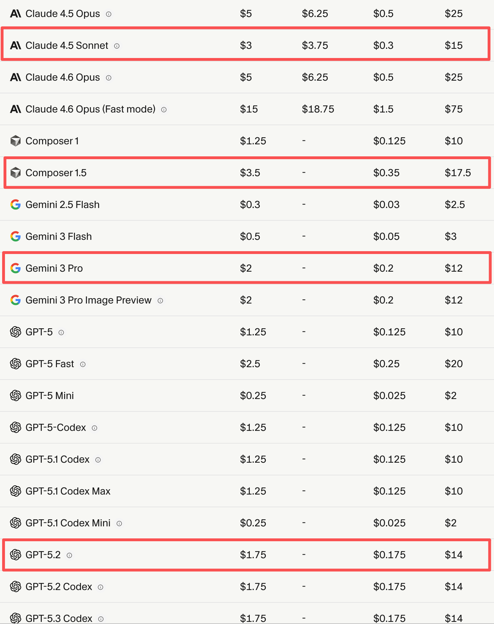Click the info icon beside Claude 4.5 Opus
Image resolution: width=494 pixels, height=624 pixels.
[109, 14]
